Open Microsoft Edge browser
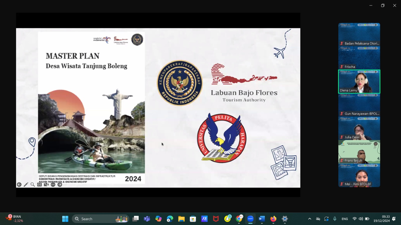This screenshot has width=401, height=225. pos(170,219)
